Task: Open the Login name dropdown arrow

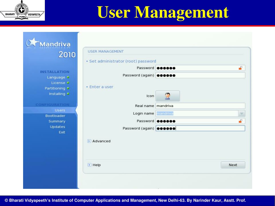Action: tap(242, 113)
